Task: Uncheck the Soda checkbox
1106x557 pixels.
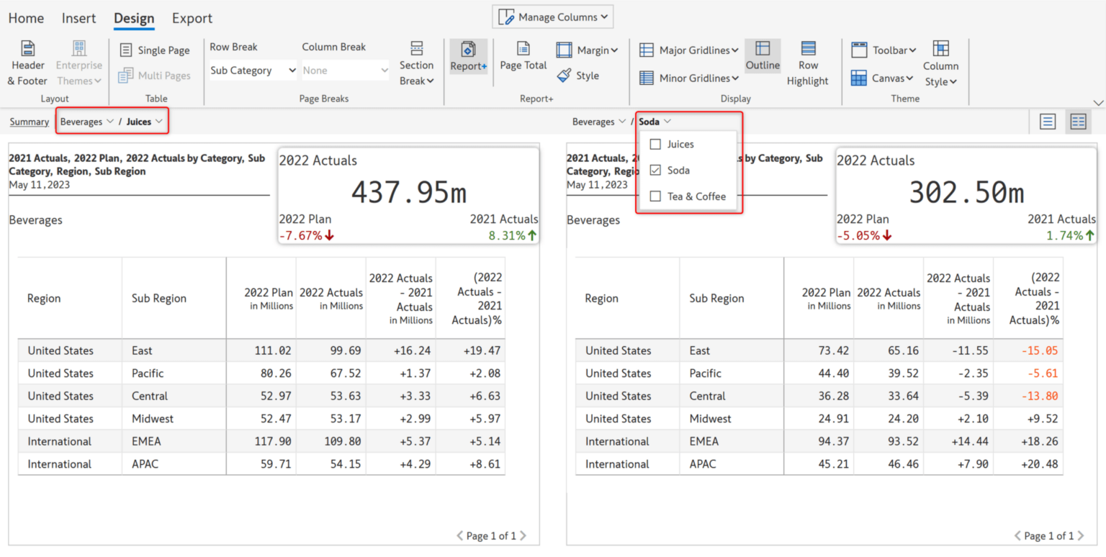Action: (655, 171)
